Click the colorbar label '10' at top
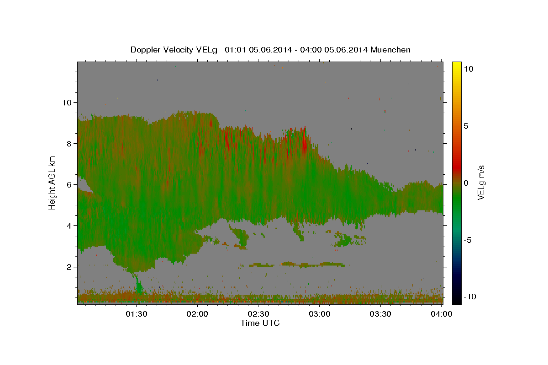This screenshot has width=548, height=365. click(468, 69)
